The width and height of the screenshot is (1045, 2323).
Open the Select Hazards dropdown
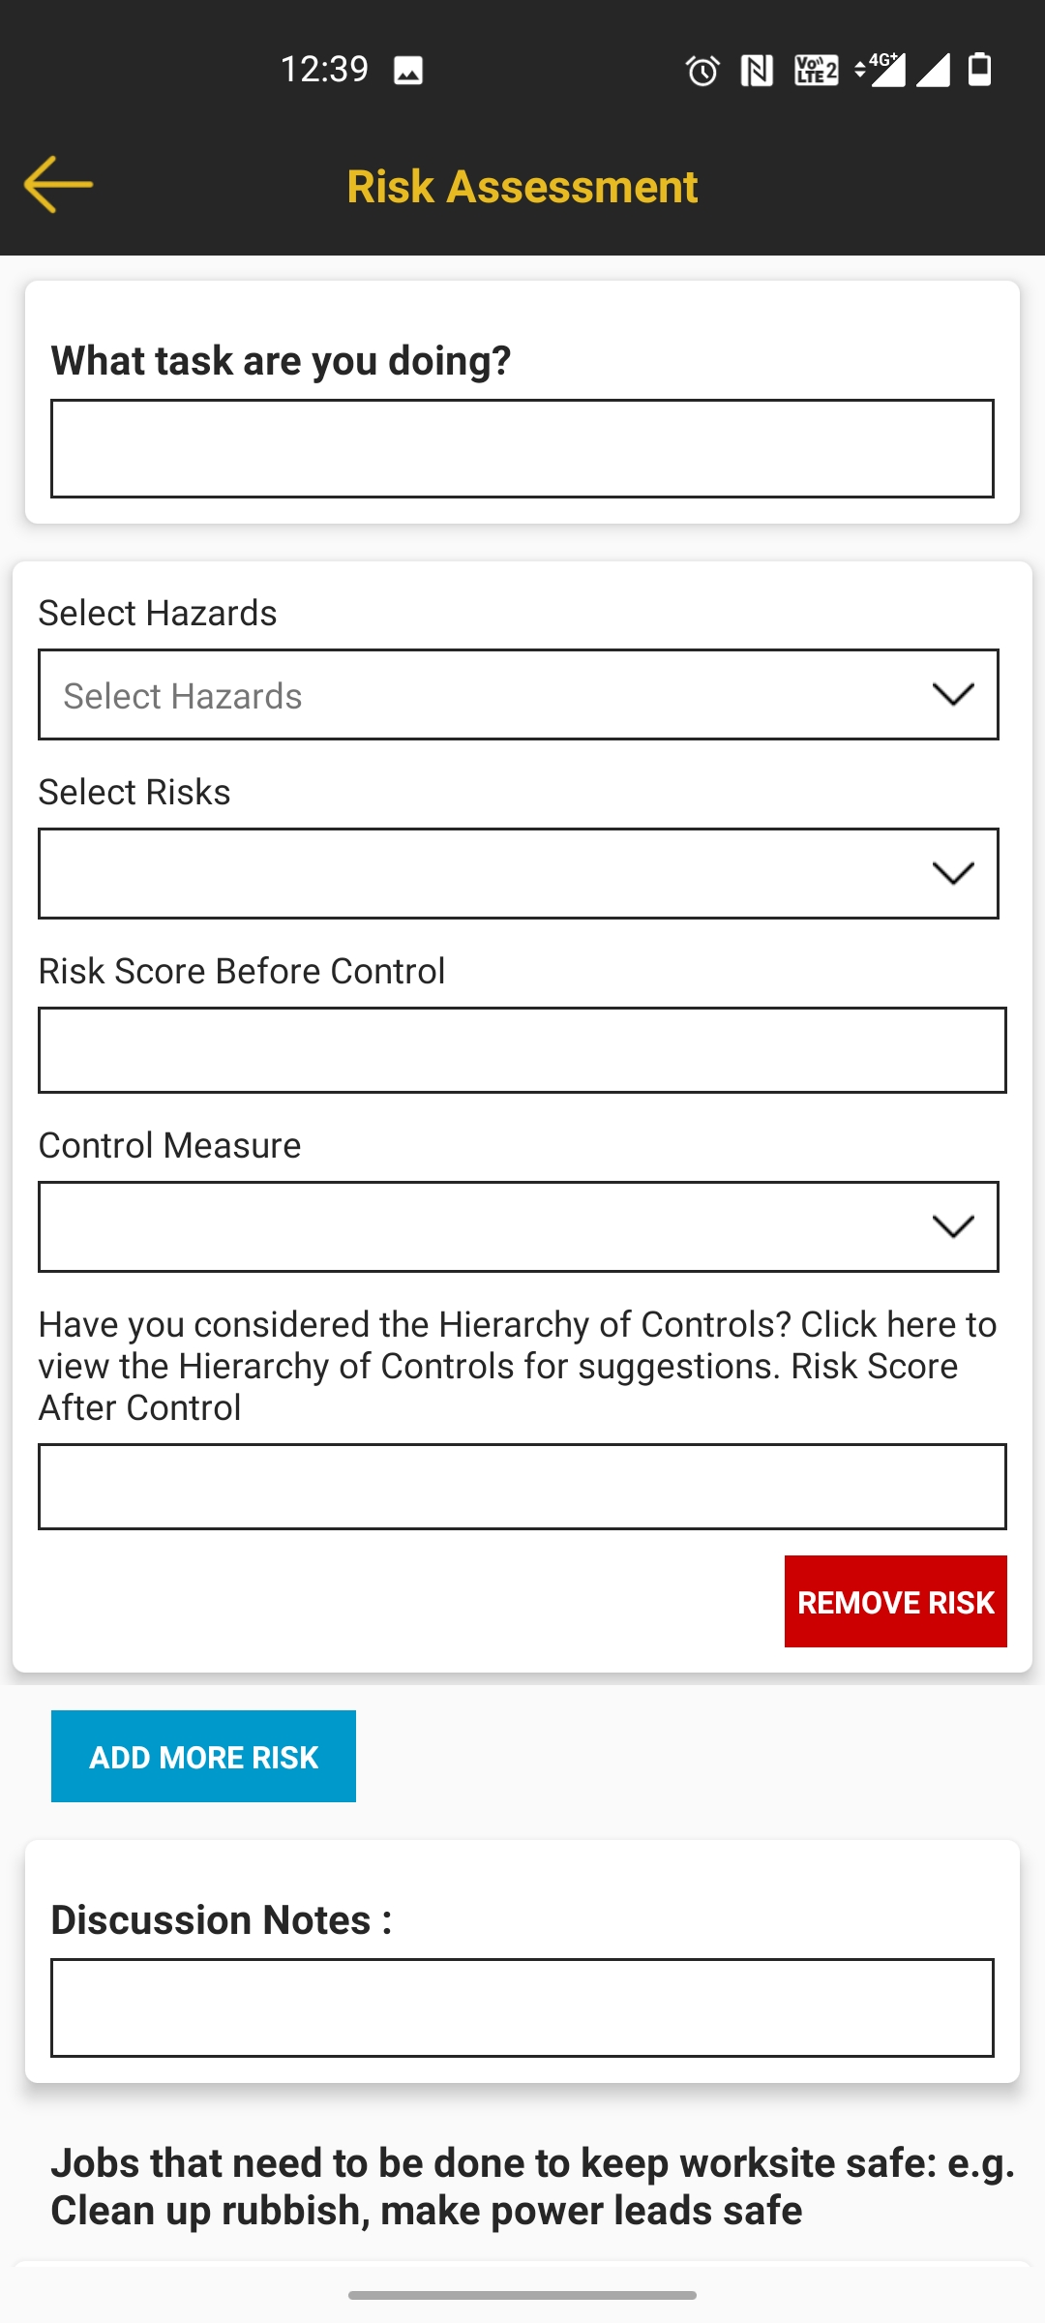(x=521, y=694)
